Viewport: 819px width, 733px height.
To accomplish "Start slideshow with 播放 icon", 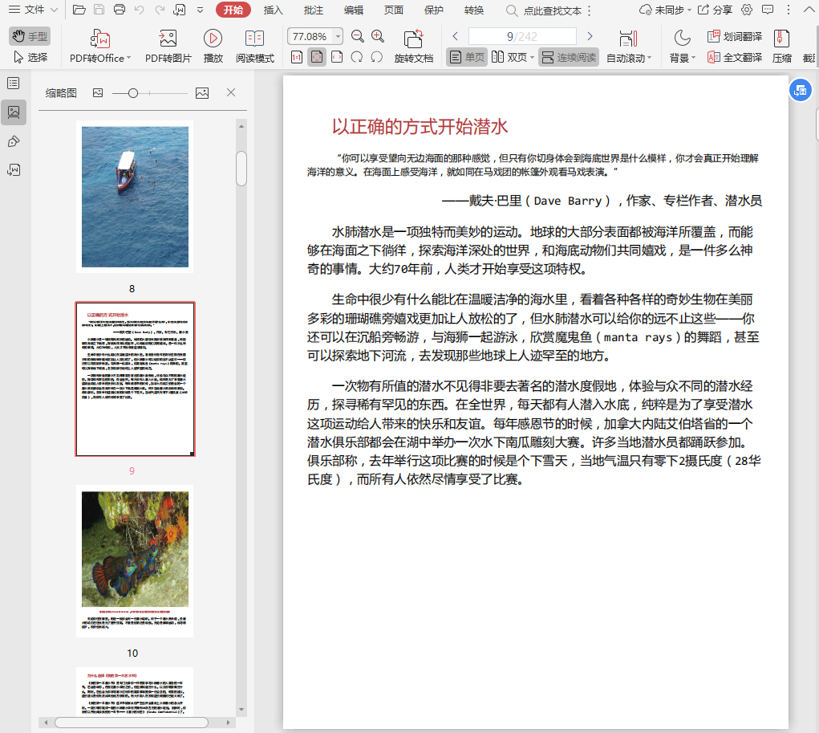I will [213, 46].
